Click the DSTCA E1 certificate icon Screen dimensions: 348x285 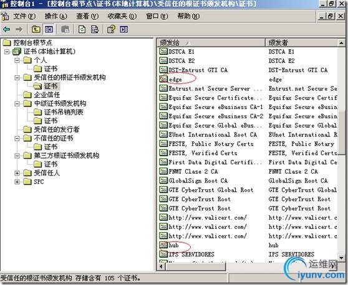coord(163,52)
